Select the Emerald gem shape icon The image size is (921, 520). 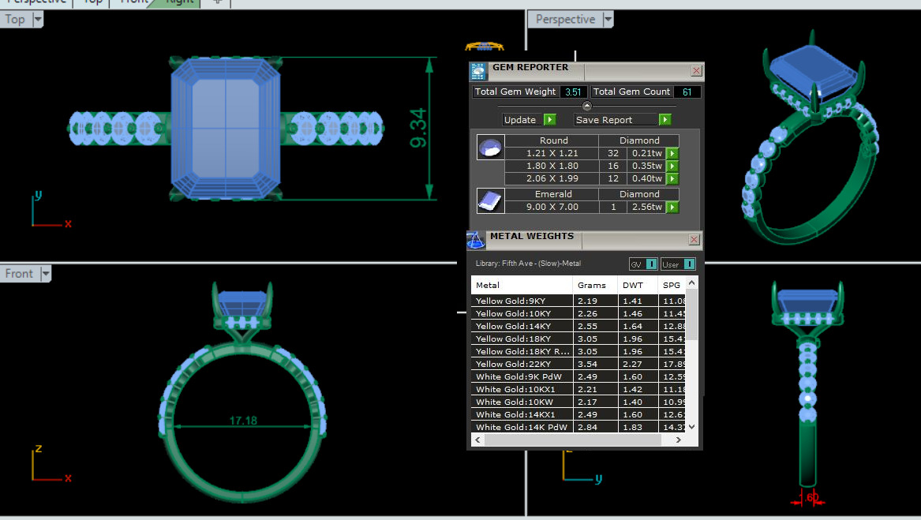(x=490, y=201)
